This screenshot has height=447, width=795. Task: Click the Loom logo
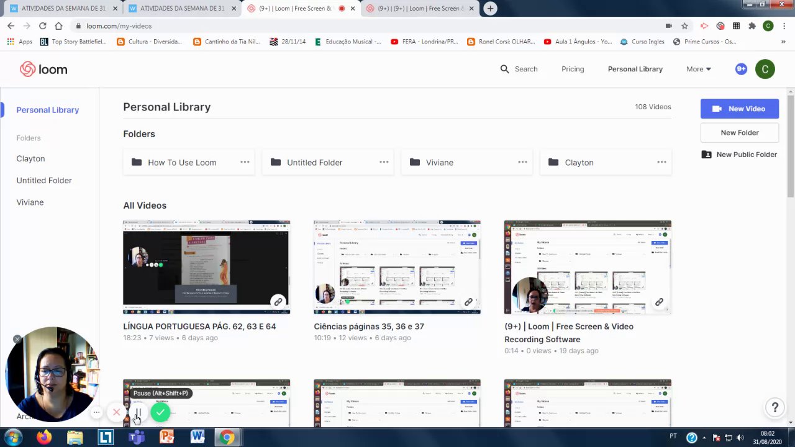pyautogui.click(x=43, y=69)
